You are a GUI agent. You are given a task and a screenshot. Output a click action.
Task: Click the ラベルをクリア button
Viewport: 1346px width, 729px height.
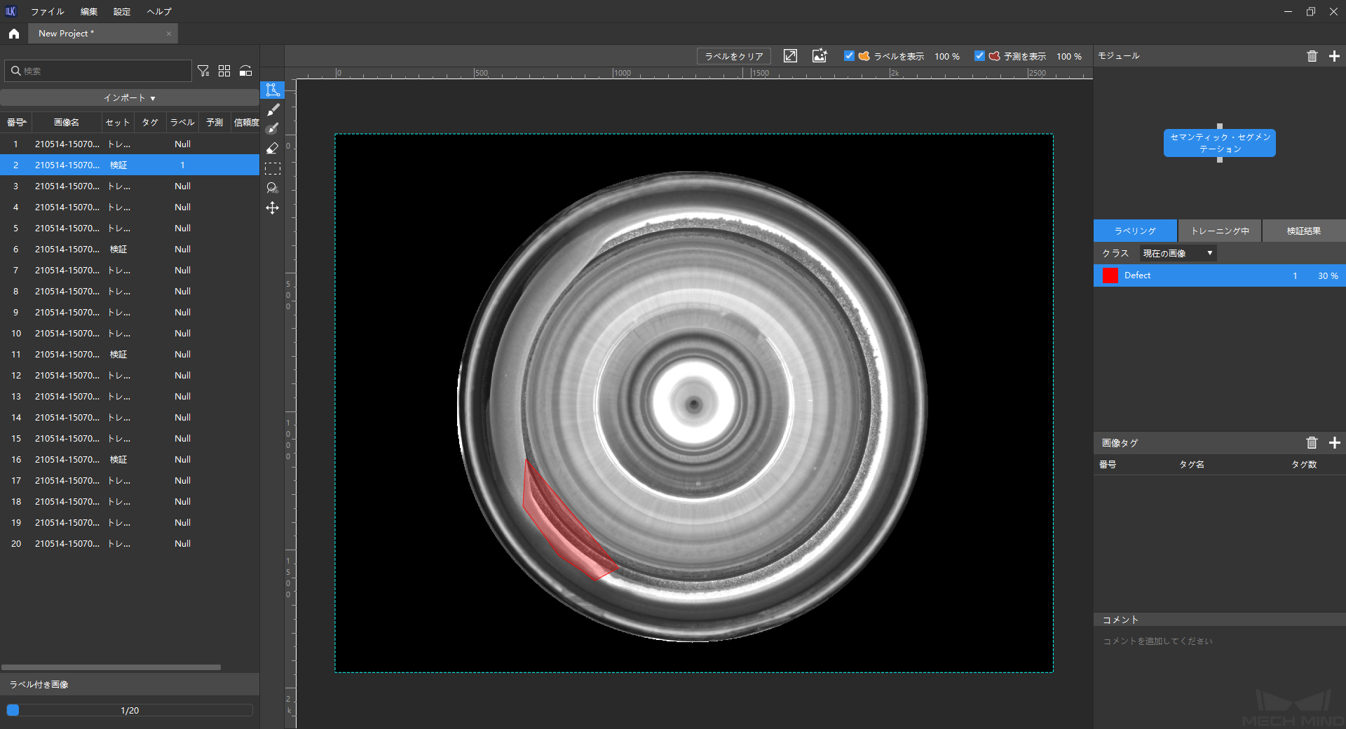coord(734,56)
